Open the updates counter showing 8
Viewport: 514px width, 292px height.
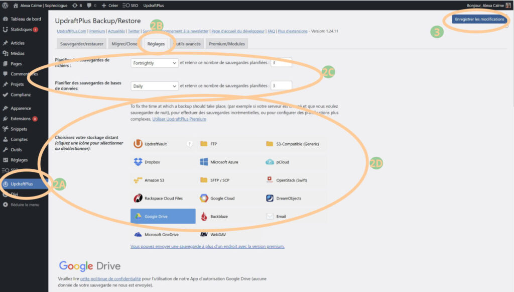pos(77,5)
